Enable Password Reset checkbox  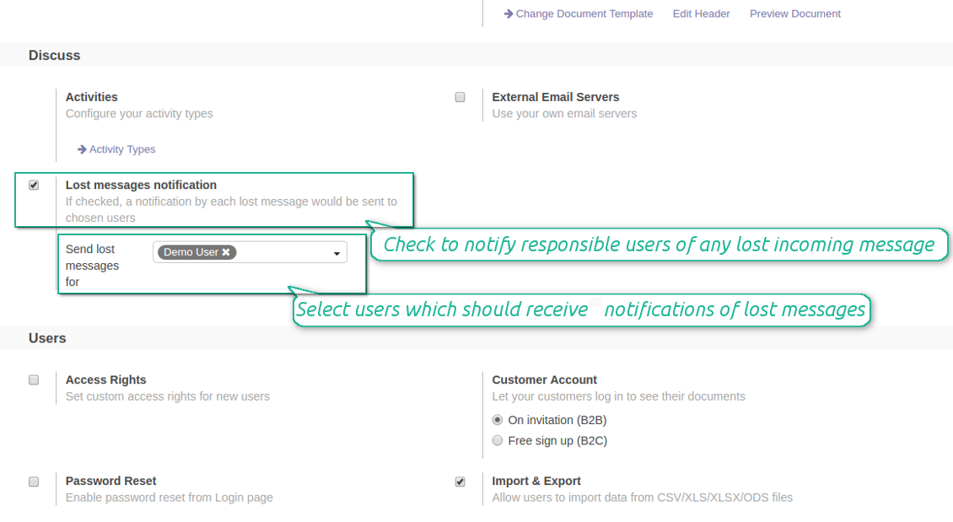[x=34, y=482]
